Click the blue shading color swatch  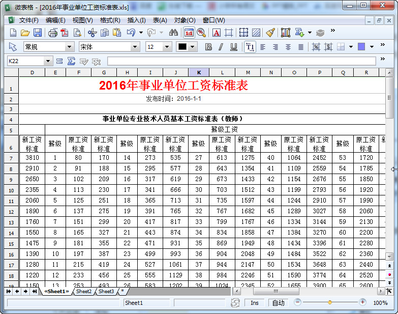pyautogui.click(x=361, y=47)
